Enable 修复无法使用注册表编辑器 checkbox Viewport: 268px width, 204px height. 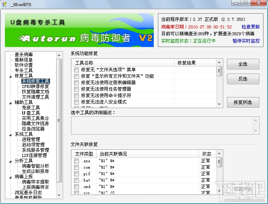(76, 83)
